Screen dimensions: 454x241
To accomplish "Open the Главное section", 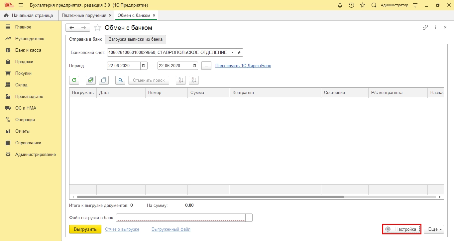I will (x=23, y=27).
